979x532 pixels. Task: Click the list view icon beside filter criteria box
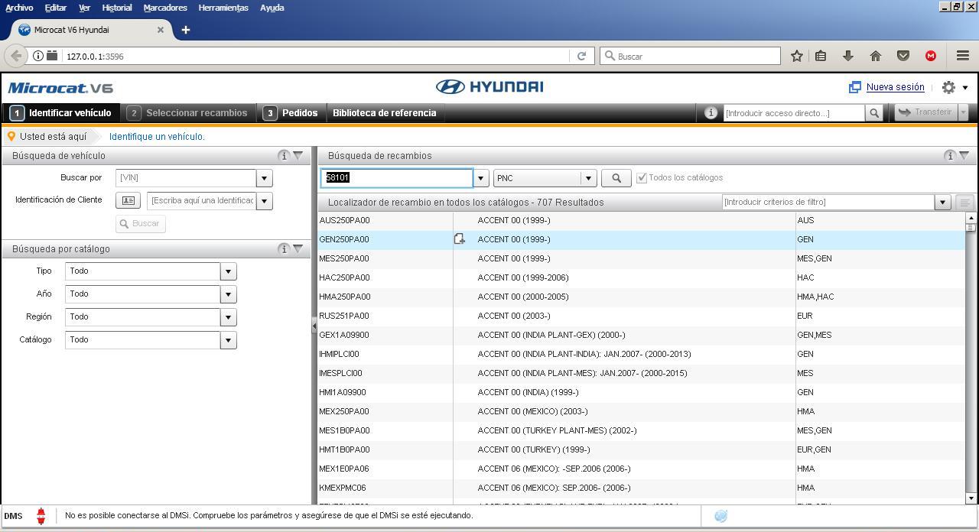point(964,202)
